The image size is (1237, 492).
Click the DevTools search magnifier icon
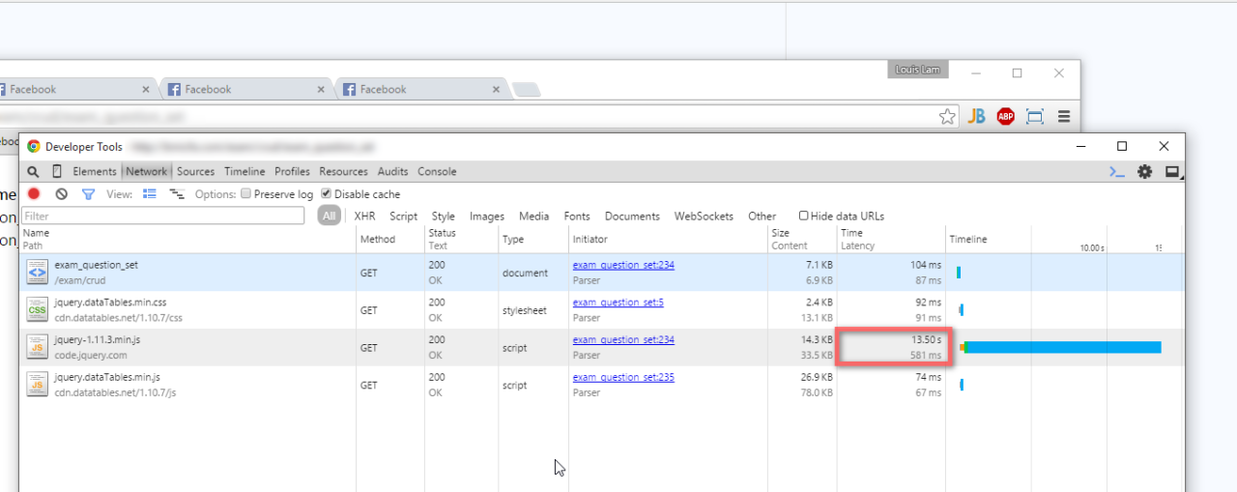coord(34,172)
